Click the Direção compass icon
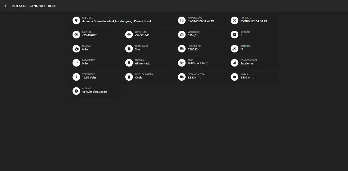The width and height of the screenshot is (348, 171). (234, 34)
